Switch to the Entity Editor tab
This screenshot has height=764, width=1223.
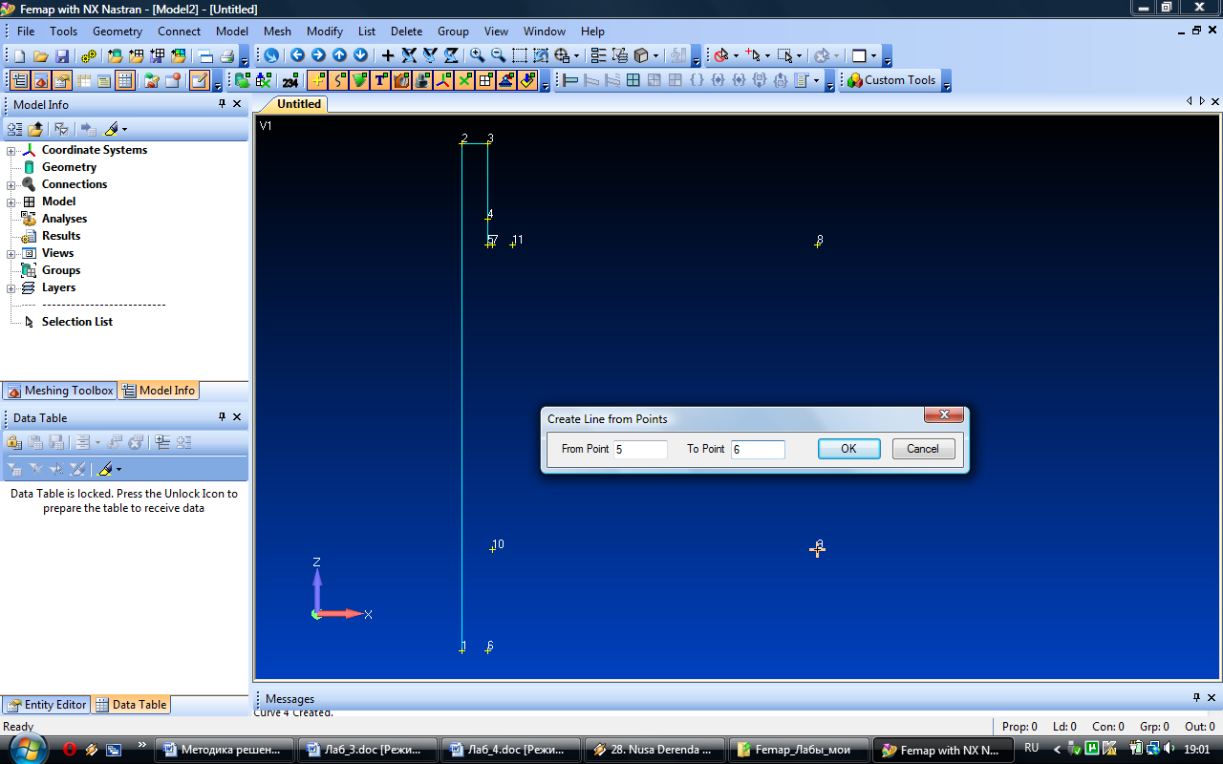pos(47,705)
